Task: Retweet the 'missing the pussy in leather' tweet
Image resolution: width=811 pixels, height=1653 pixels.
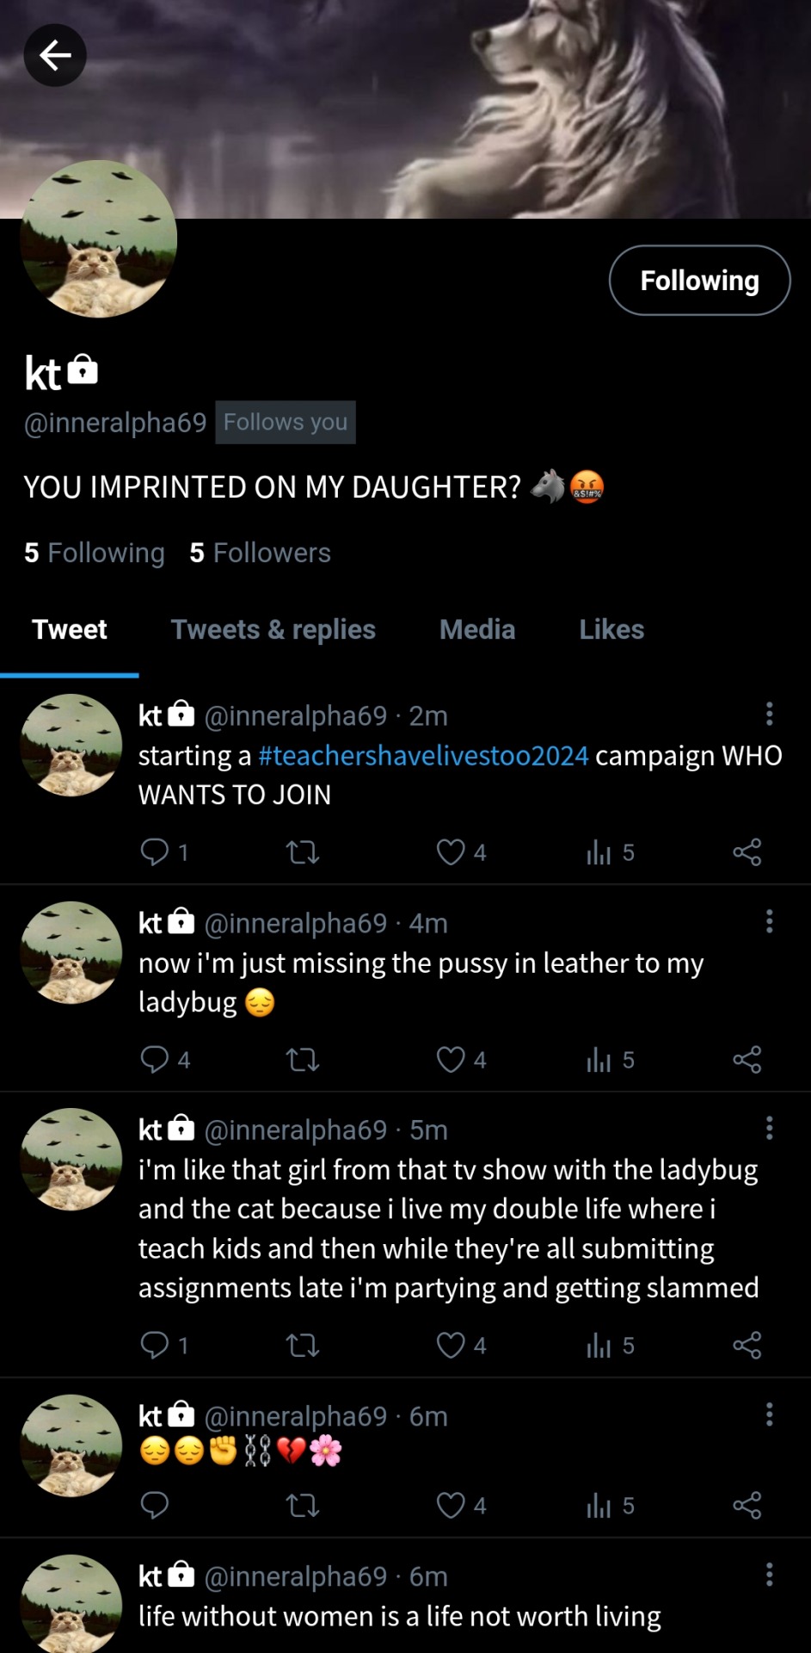Action: pos(302,1060)
